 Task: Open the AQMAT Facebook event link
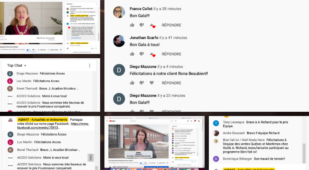click(53, 125)
